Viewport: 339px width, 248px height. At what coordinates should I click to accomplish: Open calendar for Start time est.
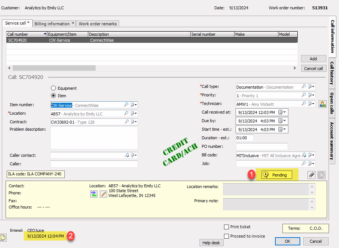pos(282,130)
